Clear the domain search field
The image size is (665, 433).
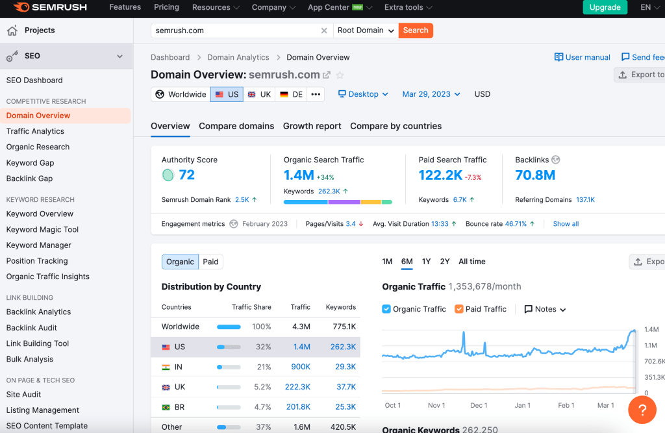324,31
